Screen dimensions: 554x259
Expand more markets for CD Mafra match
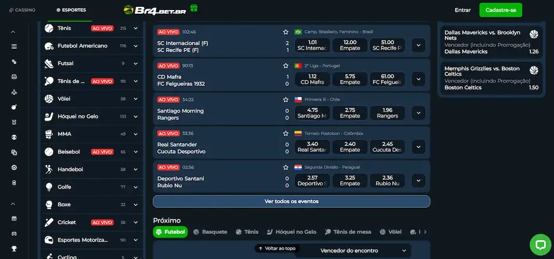(419, 79)
